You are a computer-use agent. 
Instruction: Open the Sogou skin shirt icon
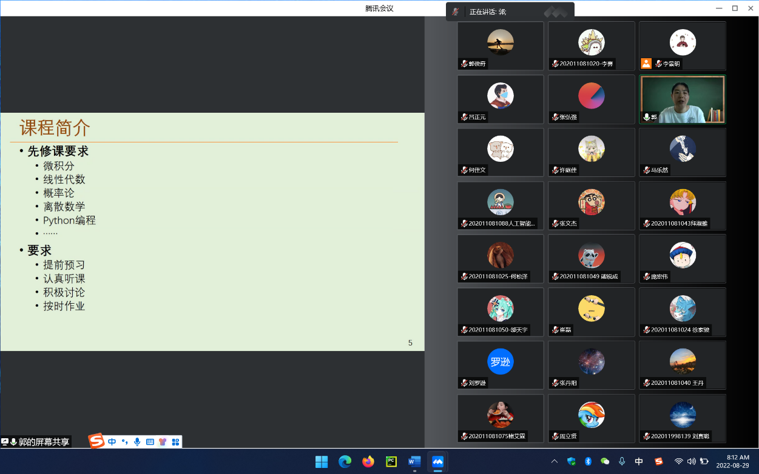pyautogui.click(x=163, y=442)
